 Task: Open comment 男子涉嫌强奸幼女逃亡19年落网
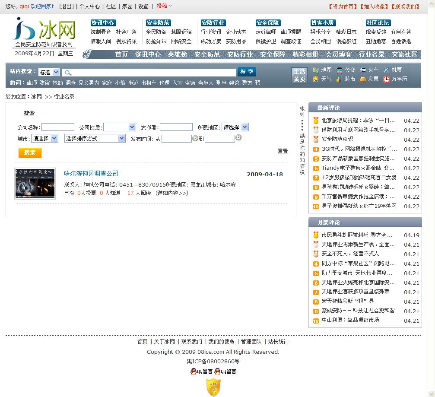359,206
